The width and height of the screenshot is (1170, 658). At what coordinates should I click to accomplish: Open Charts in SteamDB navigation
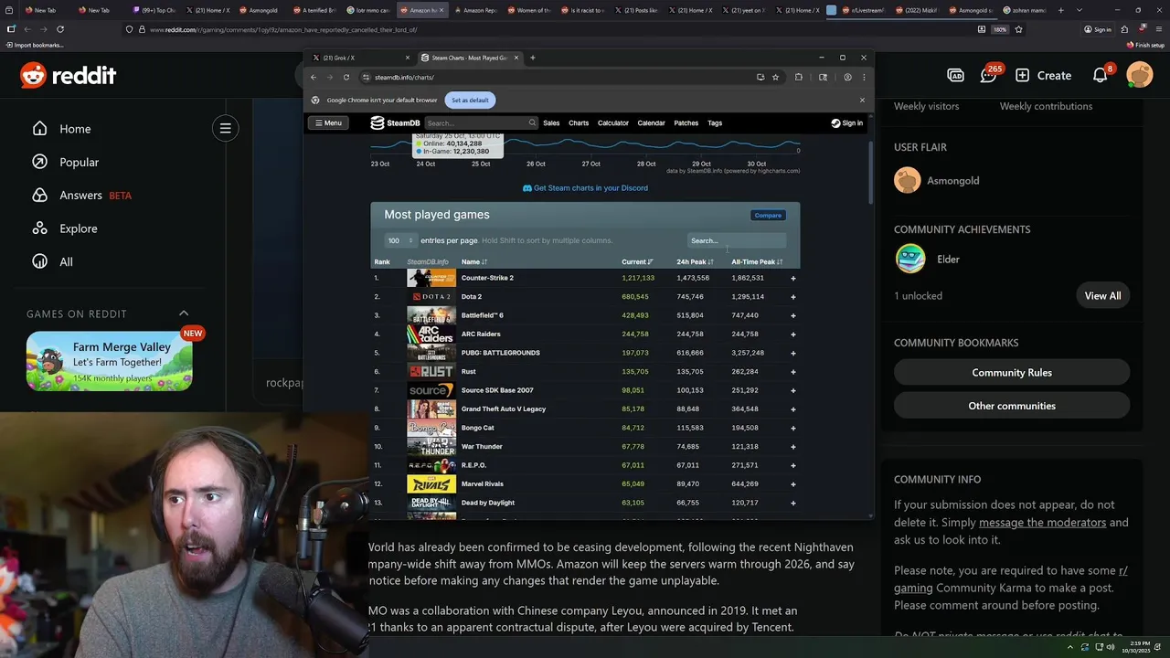[579, 122]
